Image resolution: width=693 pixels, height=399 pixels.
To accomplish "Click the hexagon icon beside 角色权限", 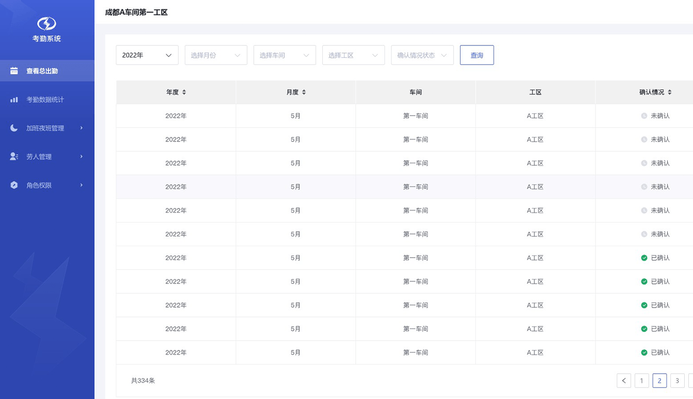I will point(14,185).
